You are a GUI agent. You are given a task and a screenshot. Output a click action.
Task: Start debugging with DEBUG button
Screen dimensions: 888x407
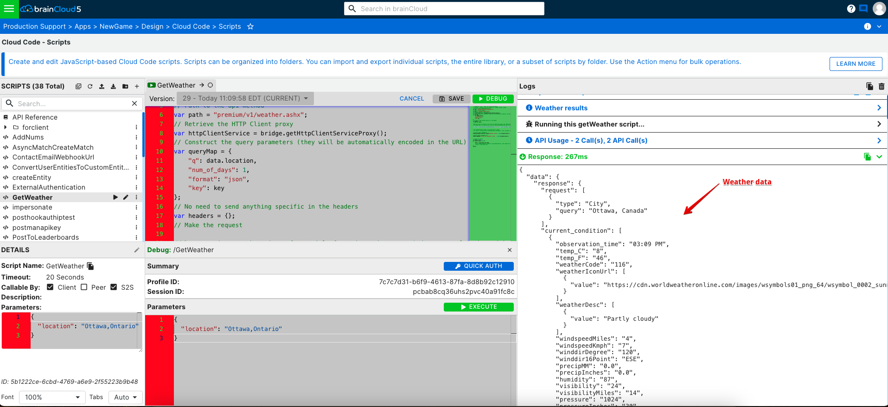[493, 99]
